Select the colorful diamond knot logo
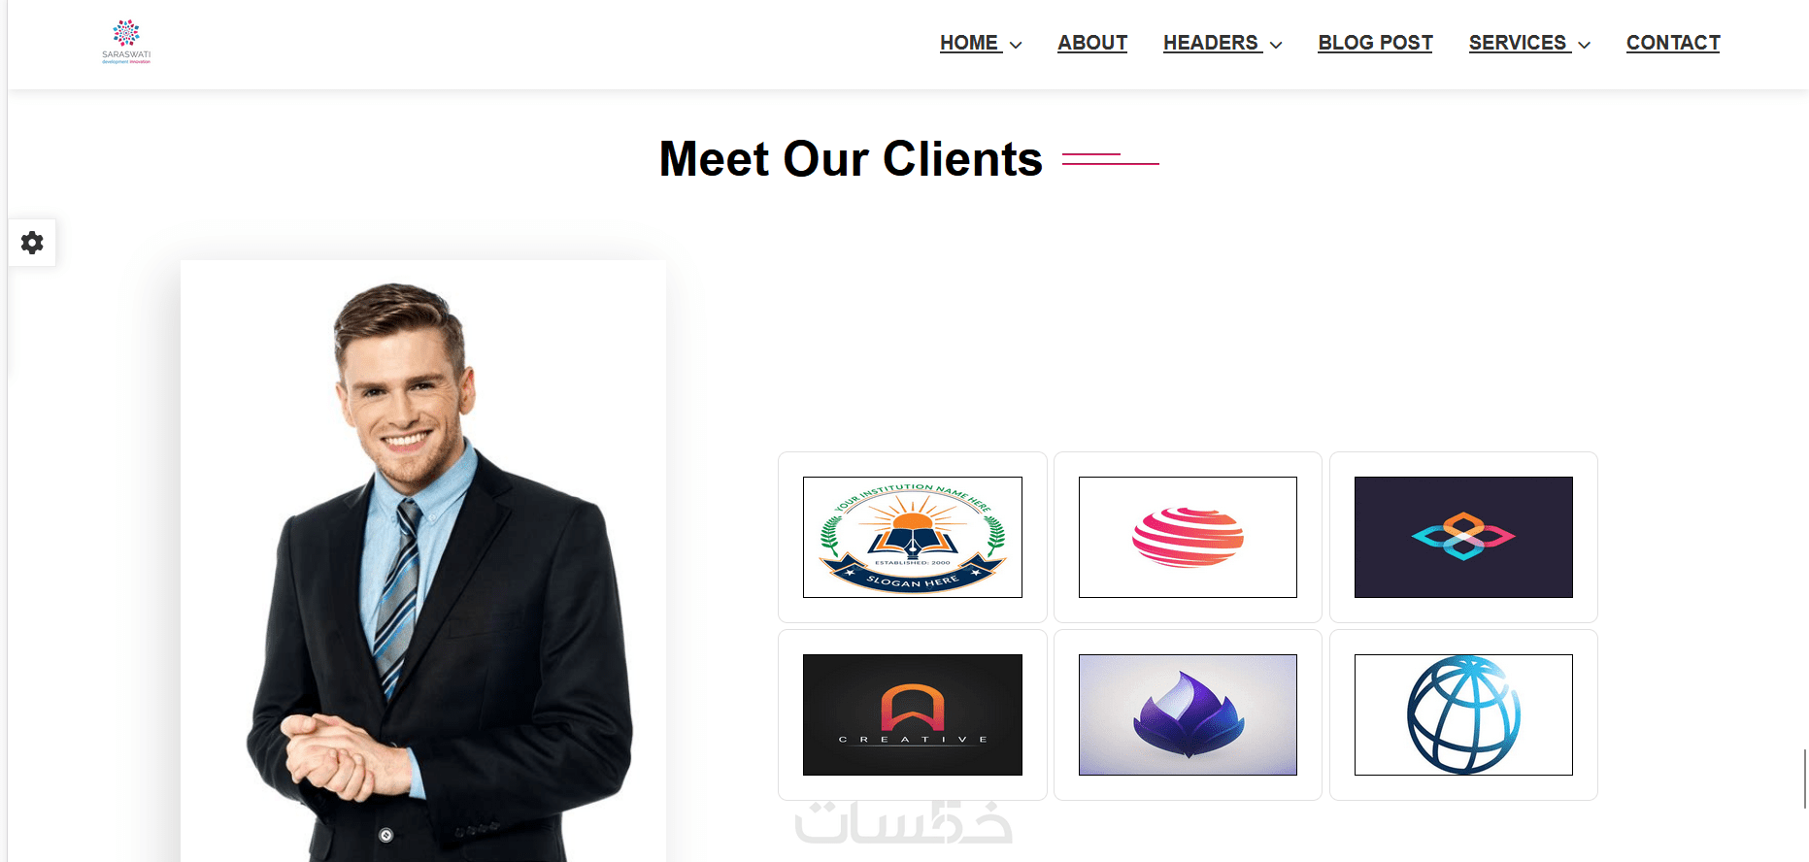The height and width of the screenshot is (862, 1809). pos(1463,537)
